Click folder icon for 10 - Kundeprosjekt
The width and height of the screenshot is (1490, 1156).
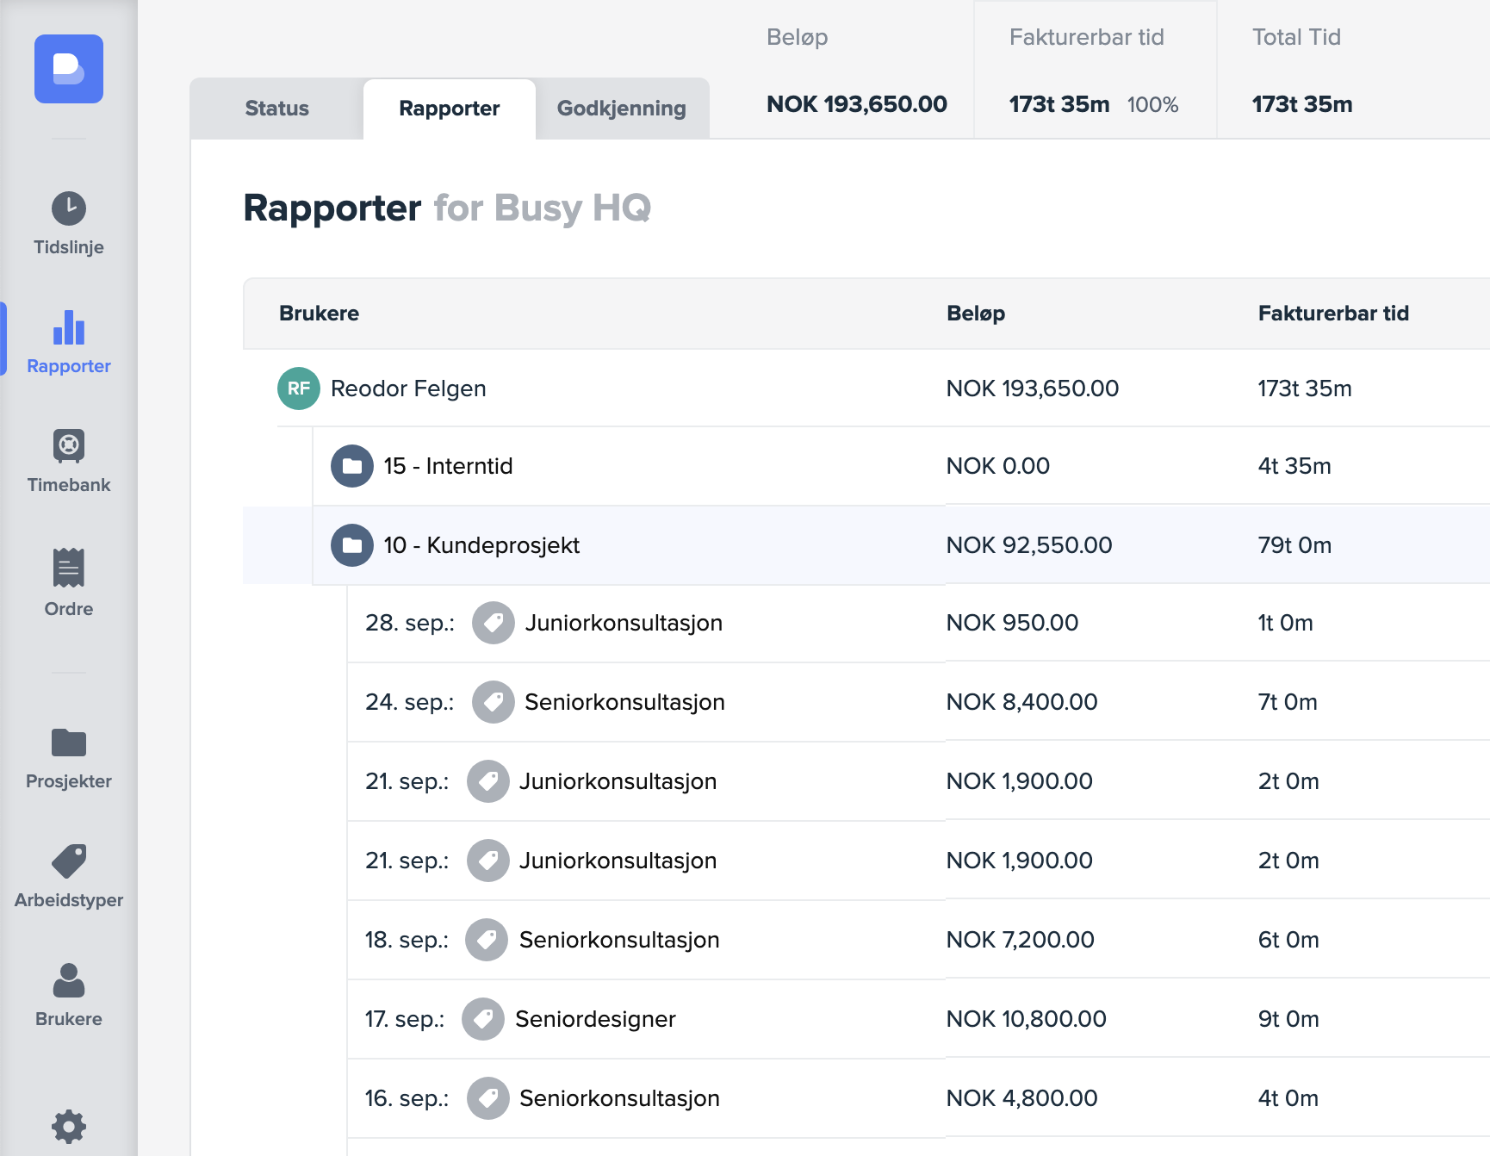(352, 545)
